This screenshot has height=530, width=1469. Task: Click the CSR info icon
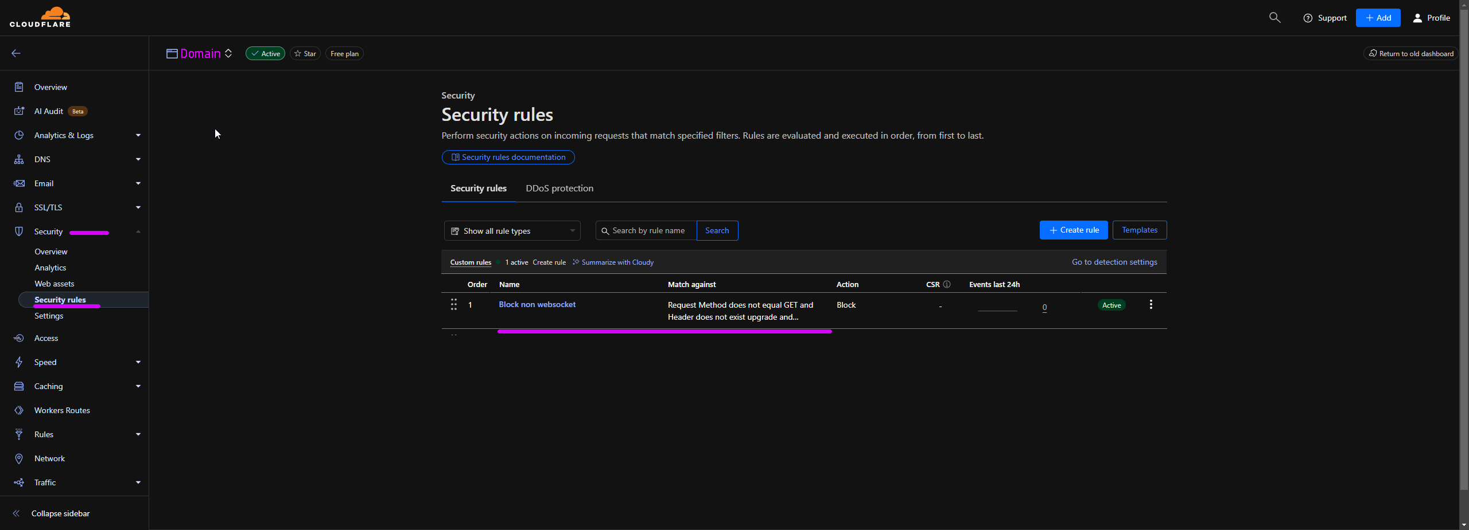(x=947, y=285)
